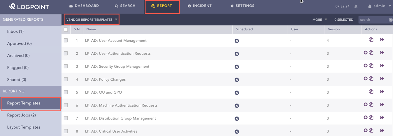Click 'LP_AD: Critical User Activities' name
This screenshot has width=393, height=136.
click(x=111, y=131)
